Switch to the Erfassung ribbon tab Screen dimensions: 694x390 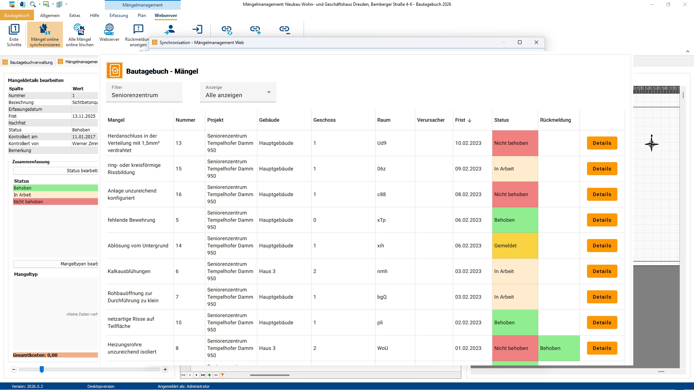click(119, 16)
